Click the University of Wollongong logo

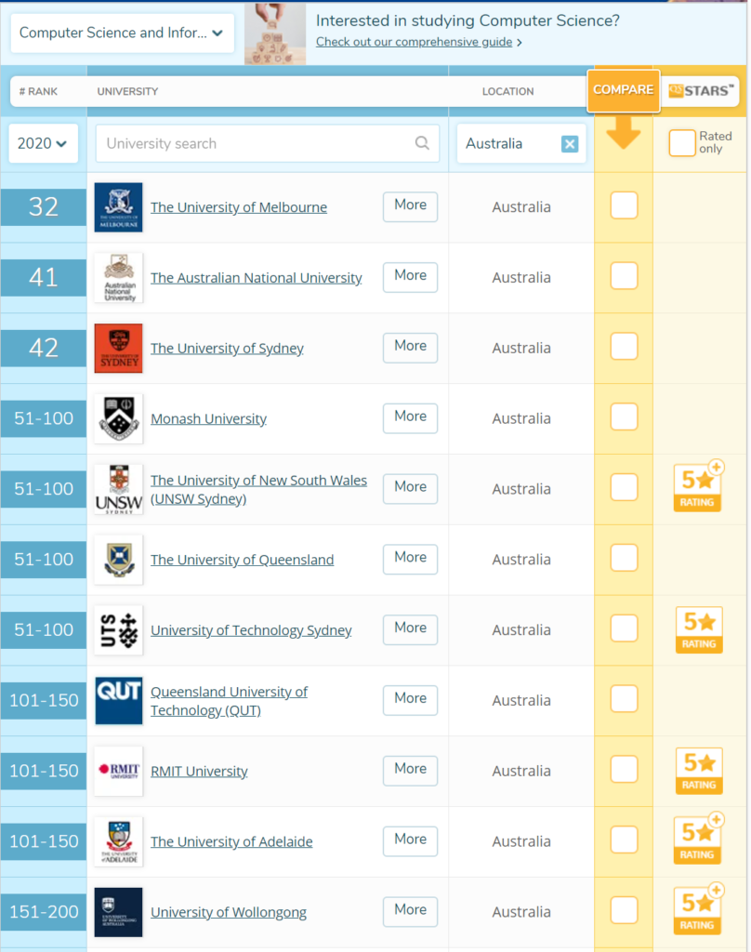(118, 911)
